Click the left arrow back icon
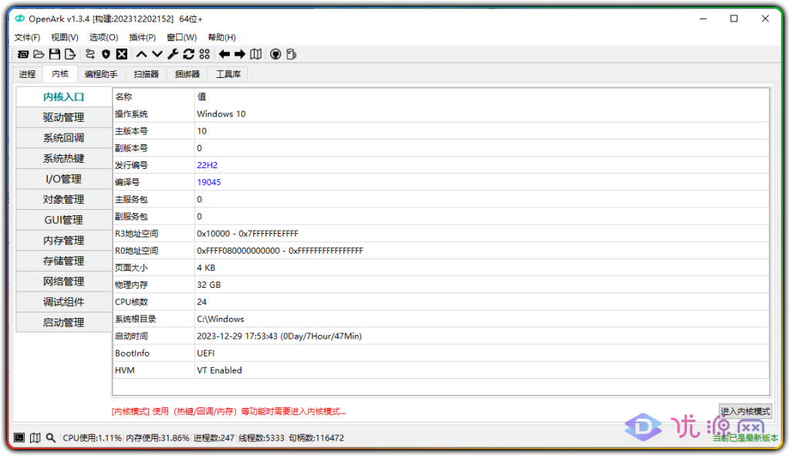The width and height of the screenshot is (790, 456). click(x=225, y=54)
